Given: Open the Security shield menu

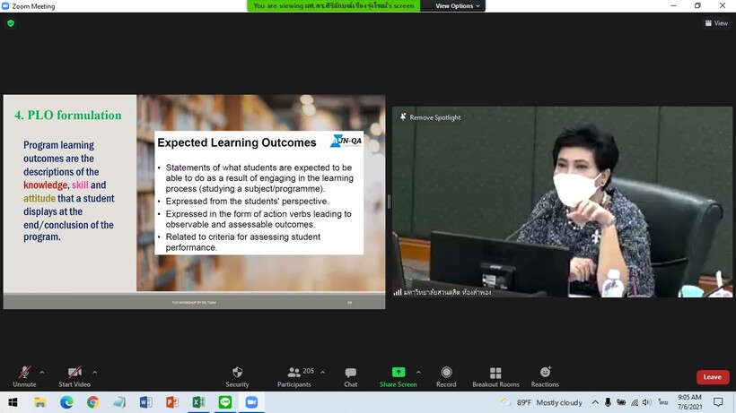Looking at the screenshot, I should pyautogui.click(x=237, y=375).
